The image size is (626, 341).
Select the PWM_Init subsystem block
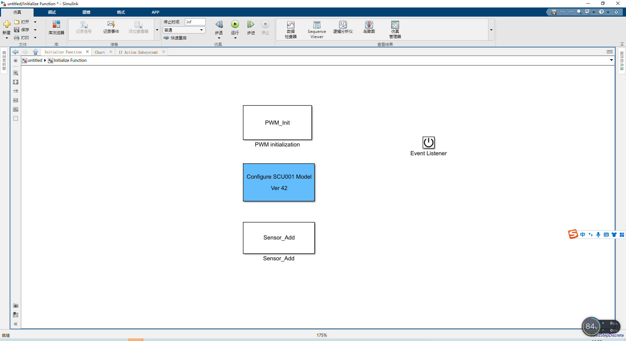click(277, 123)
